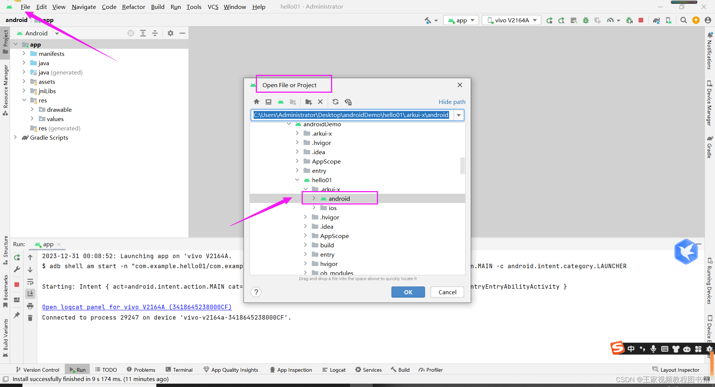Apply Changes and Restart Activity

(x=561, y=20)
